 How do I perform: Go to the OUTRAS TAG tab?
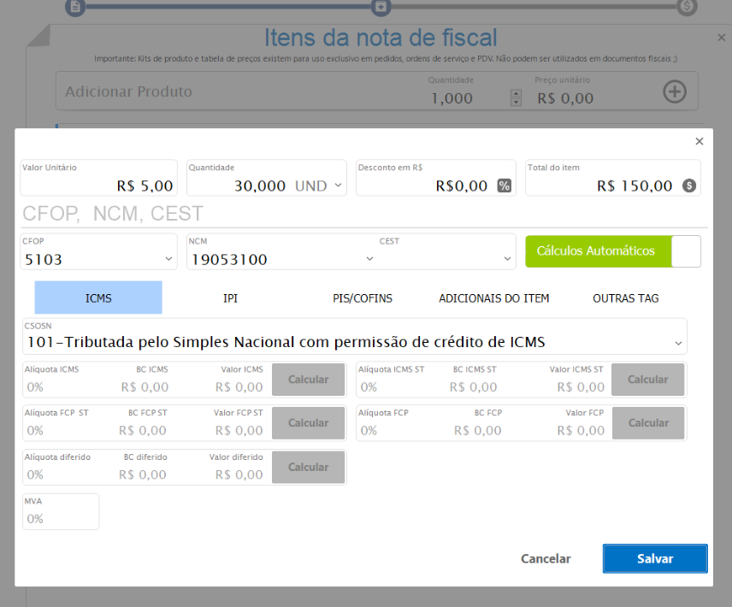tap(625, 298)
